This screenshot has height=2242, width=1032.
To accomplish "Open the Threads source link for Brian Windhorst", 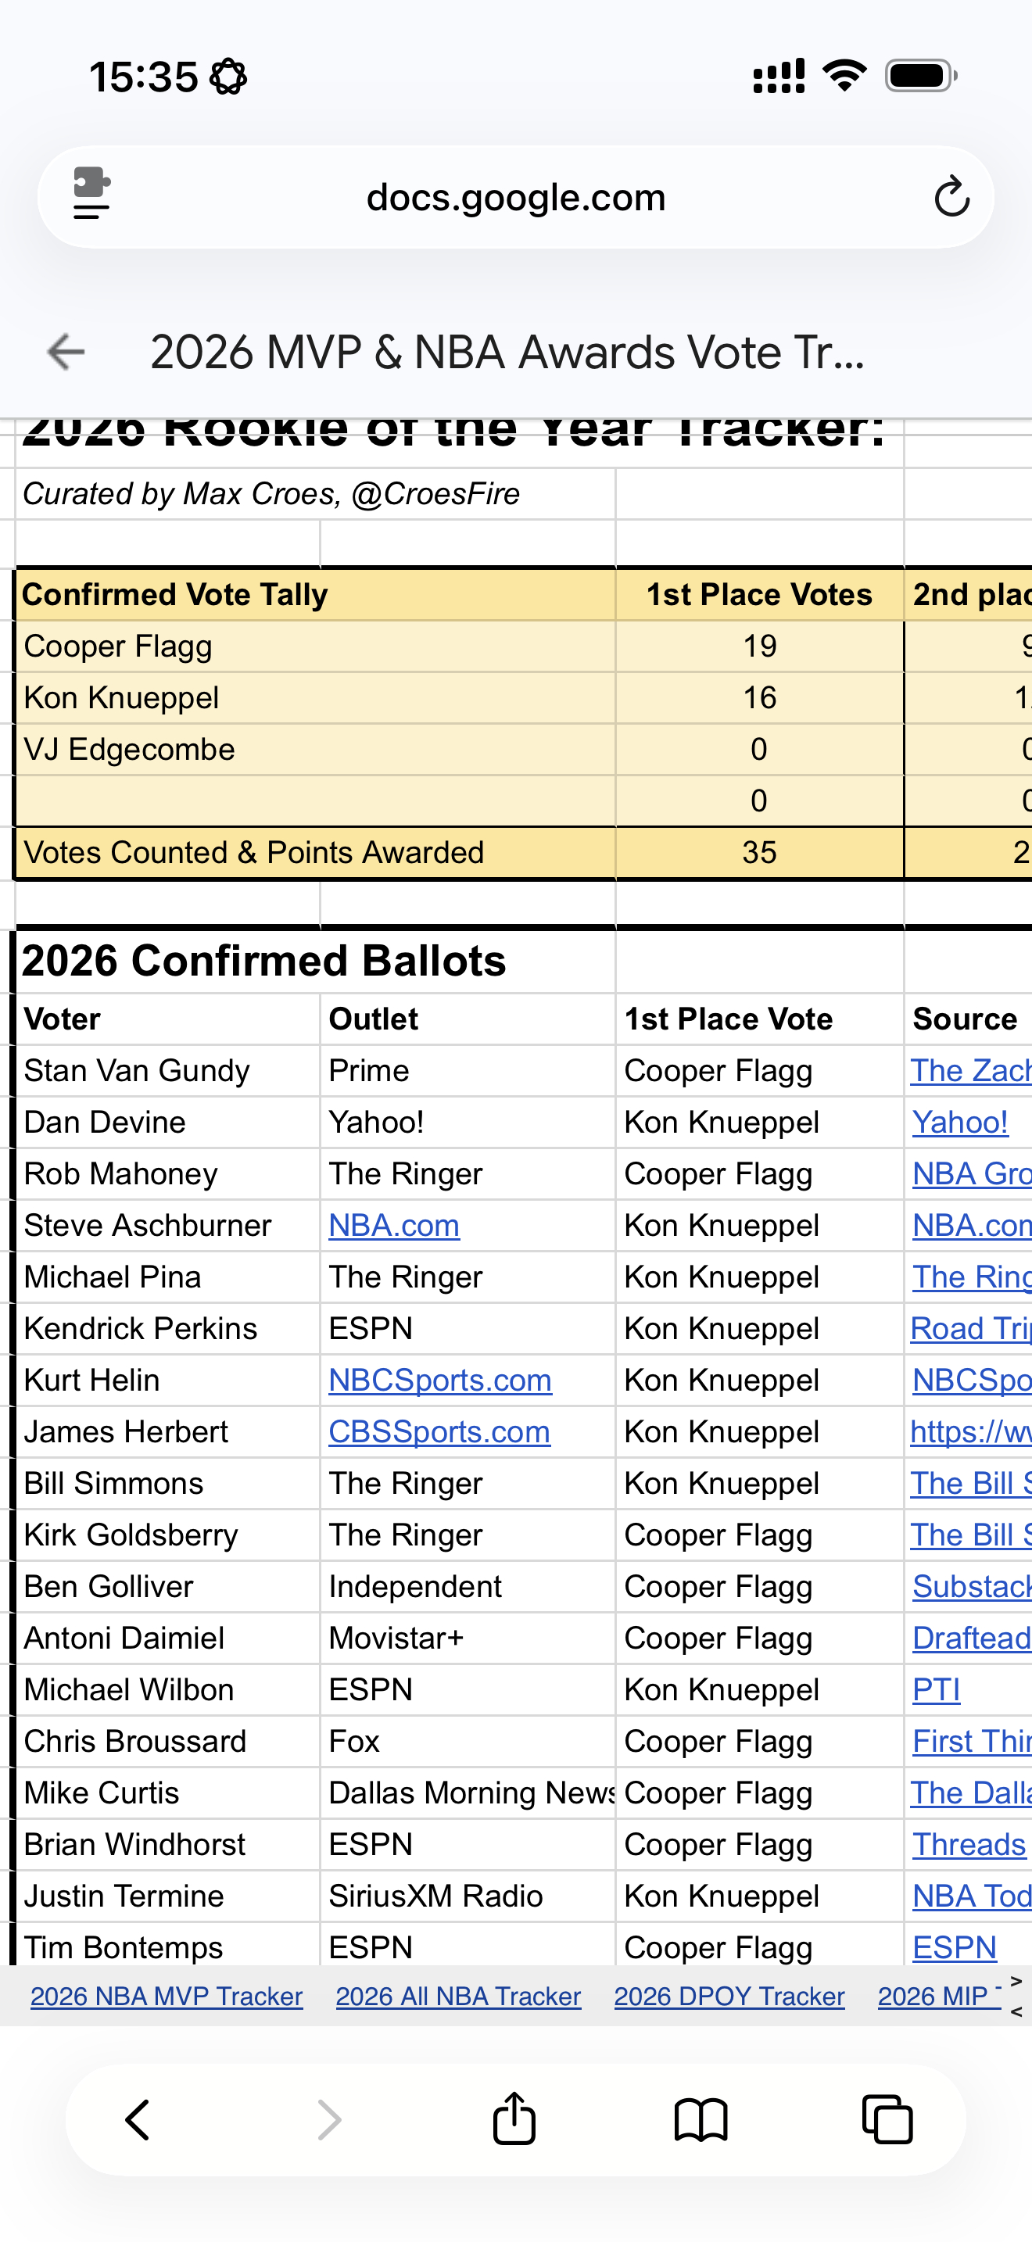I will 969,1844.
